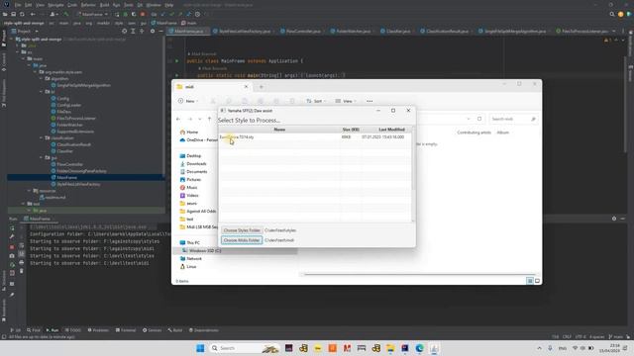Click Choose Styles Folder button
Screen dimensions: 634x356
(x=242, y=230)
